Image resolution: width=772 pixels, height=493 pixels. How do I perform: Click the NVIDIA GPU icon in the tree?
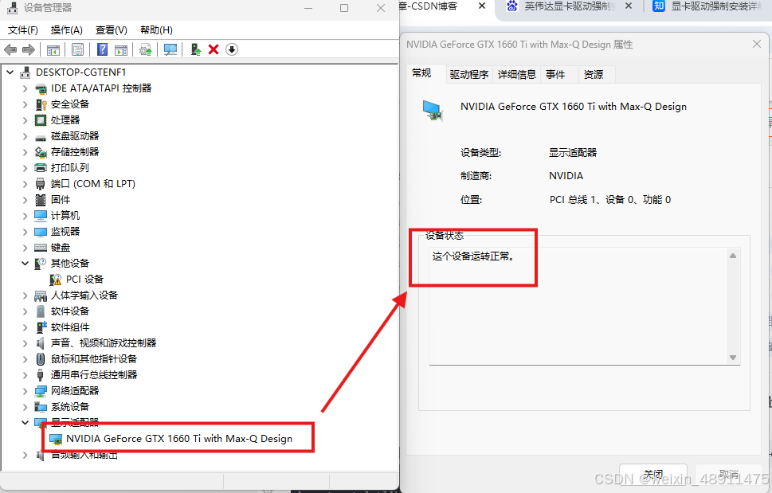point(56,439)
